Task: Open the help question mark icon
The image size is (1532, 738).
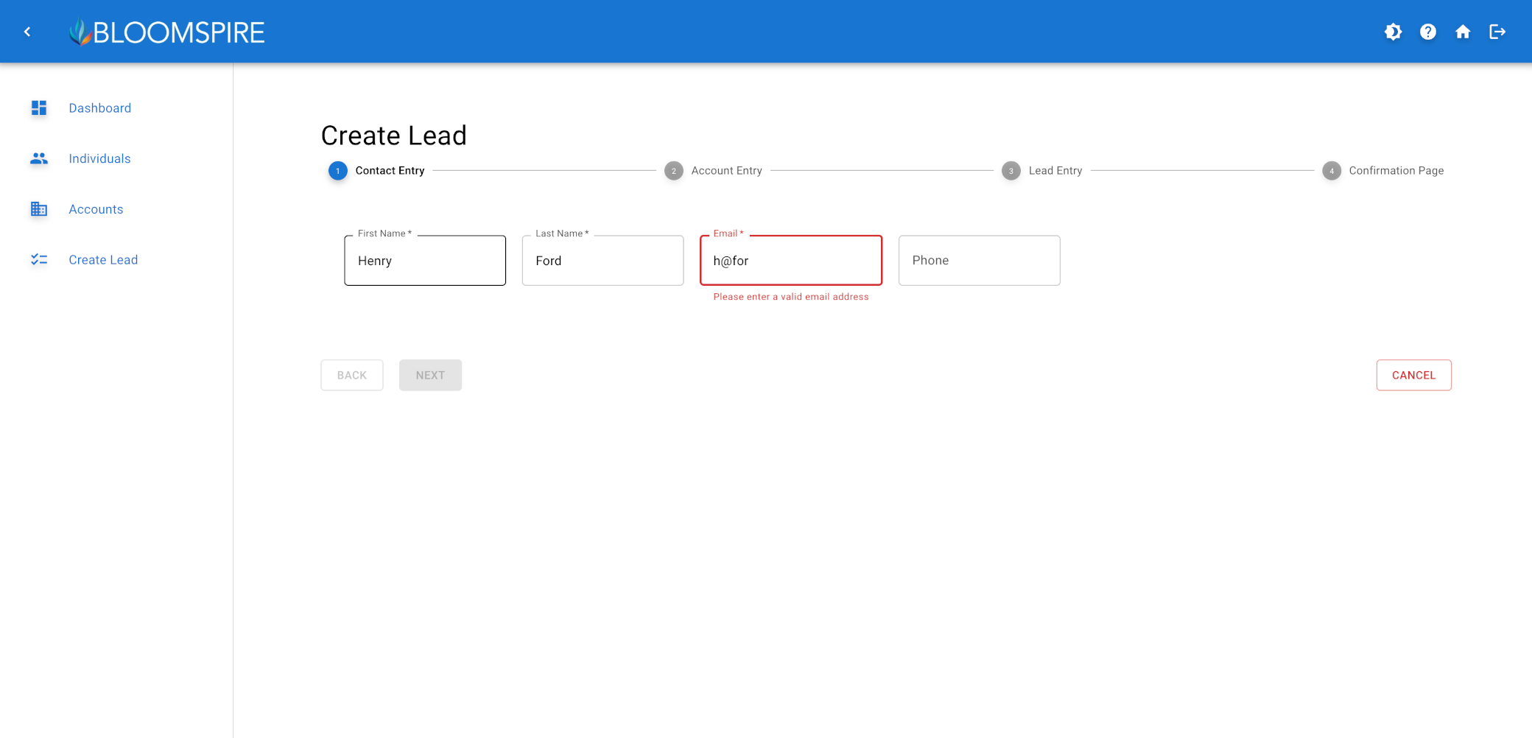Action: (x=1428, y=32)
